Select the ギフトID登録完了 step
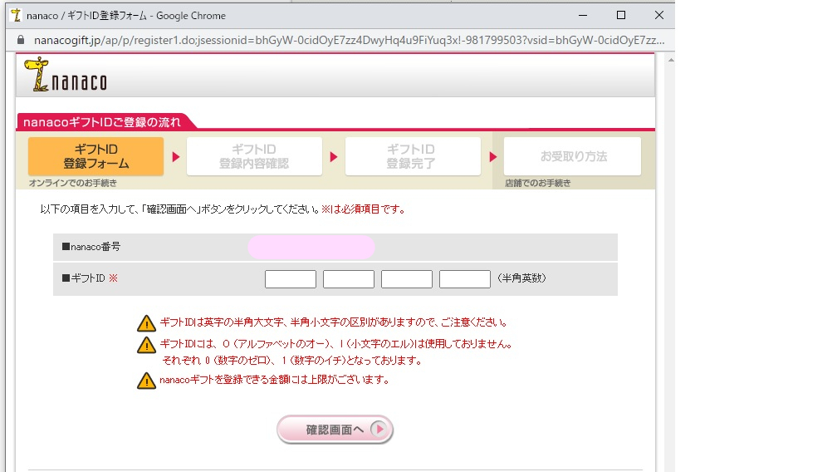 click(413, 156)
